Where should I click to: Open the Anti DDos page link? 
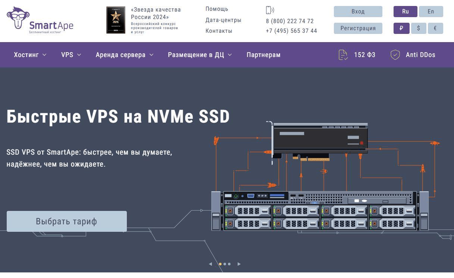[x=420, y=55]
